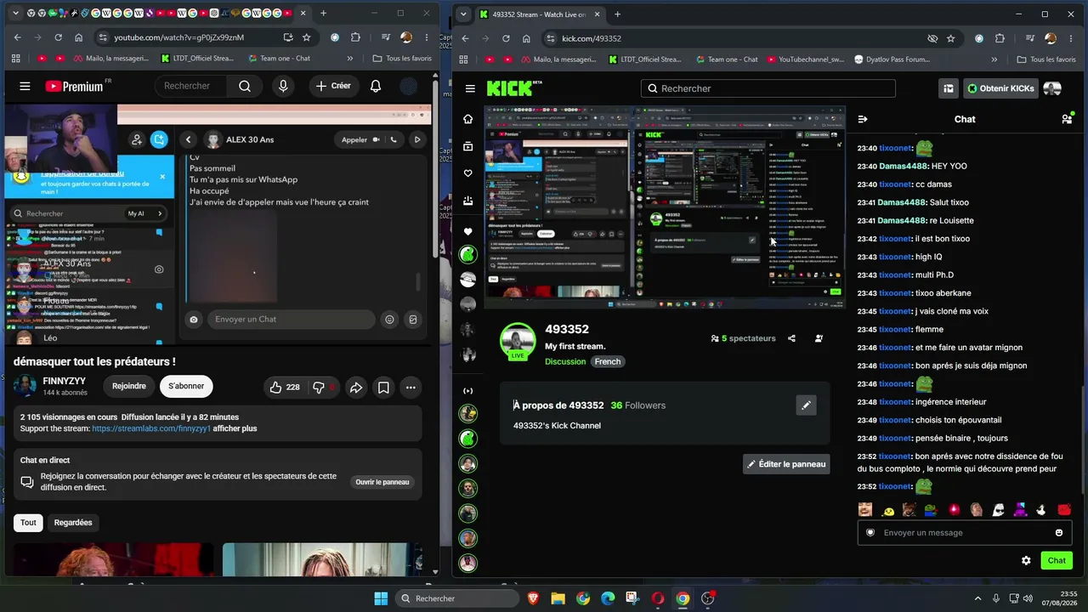Viewport: 1088px width, 612px height.
Task: Click the Rejoindre button
Action: tap(129, 386)
